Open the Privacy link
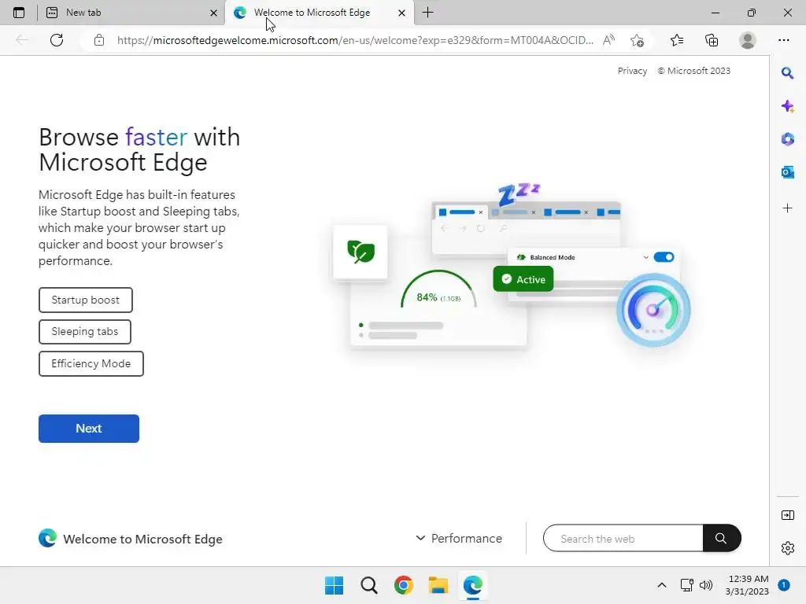806x604 pixels. pos(632,71)
